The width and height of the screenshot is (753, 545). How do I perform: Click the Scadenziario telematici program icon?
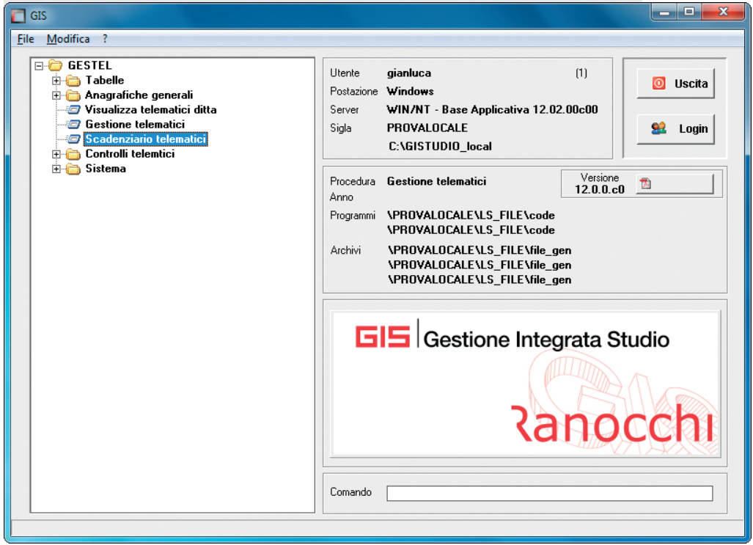pyautogui.click(x=73, y=139)
